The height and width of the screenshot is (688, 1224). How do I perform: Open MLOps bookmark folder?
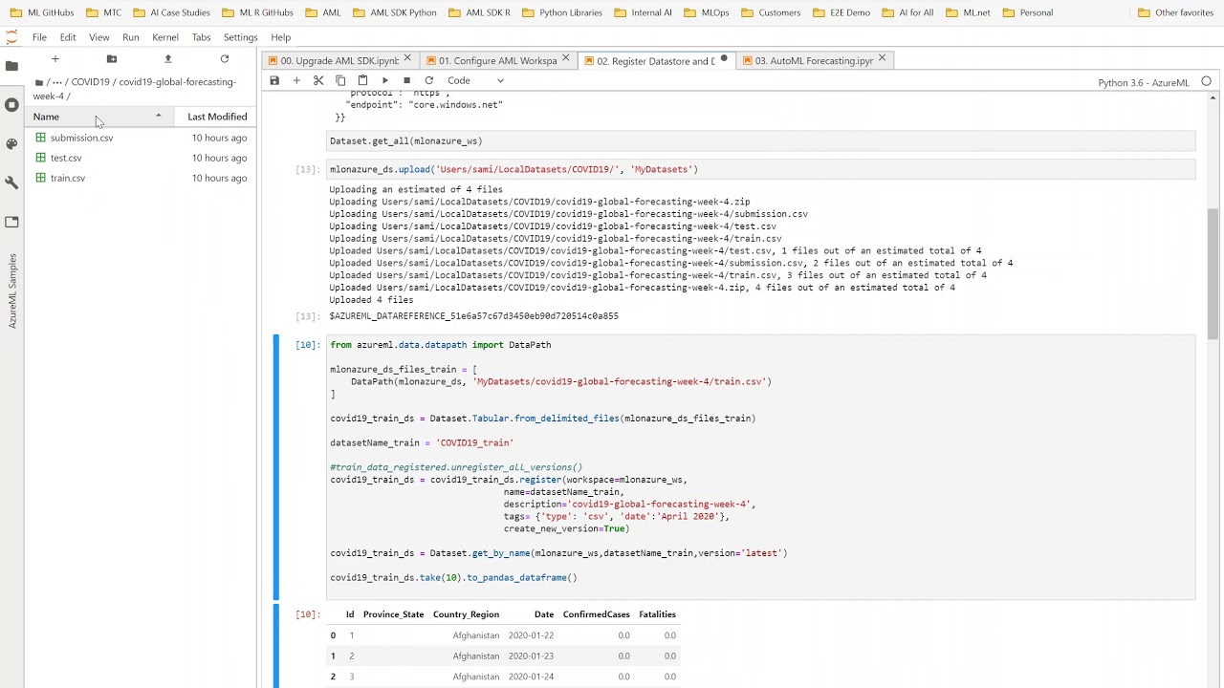pos(707,12)
